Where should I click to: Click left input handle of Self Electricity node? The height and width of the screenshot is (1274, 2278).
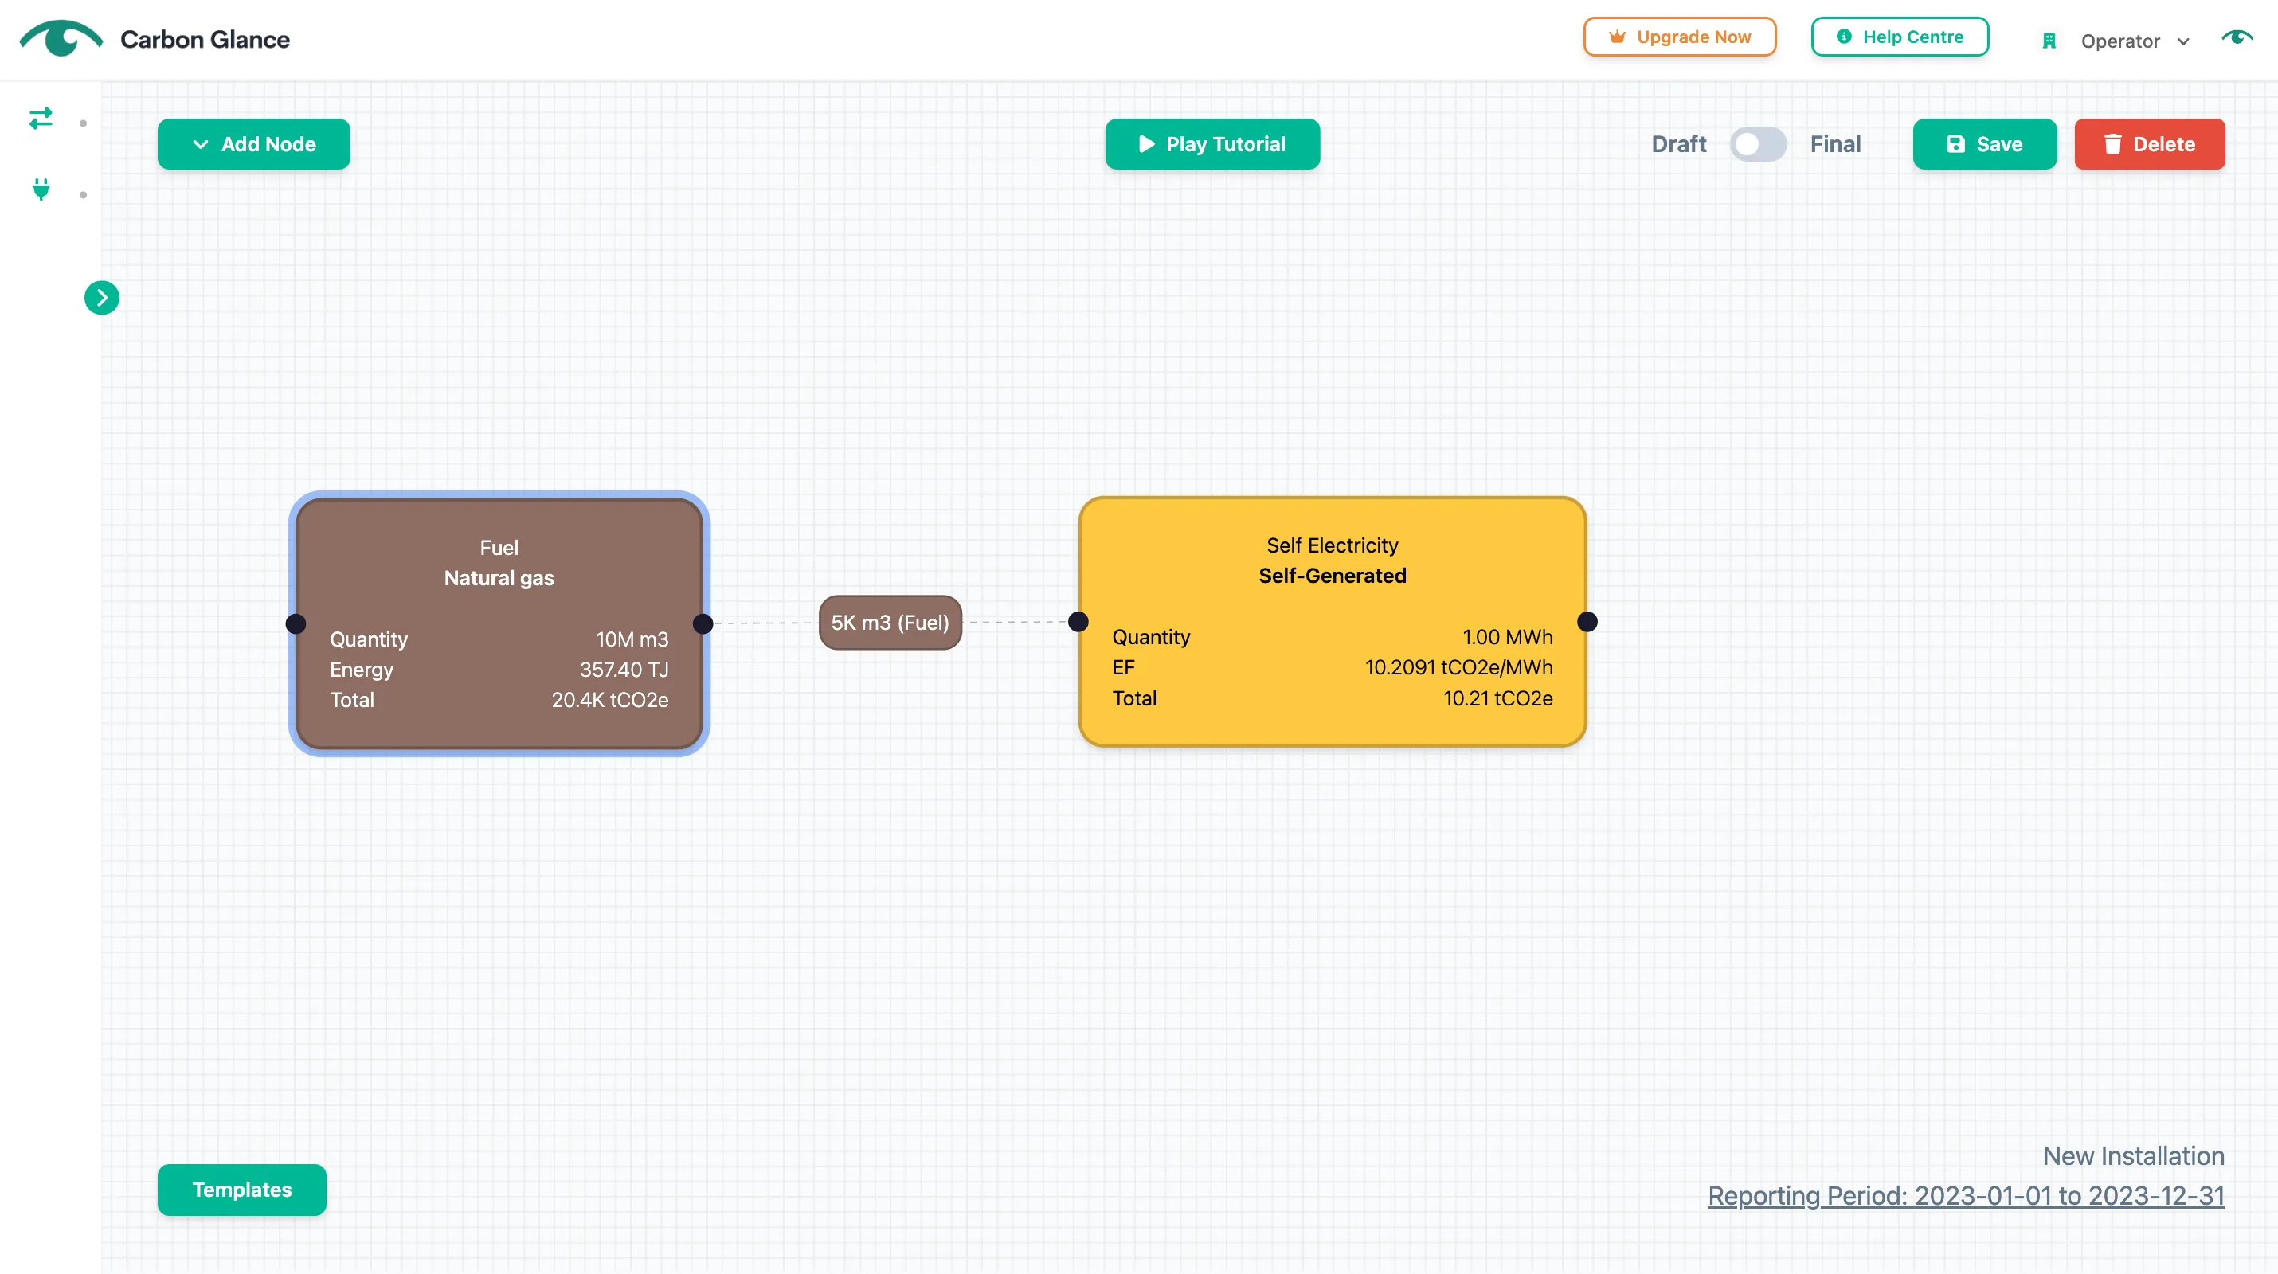[x=1078, y=622]
